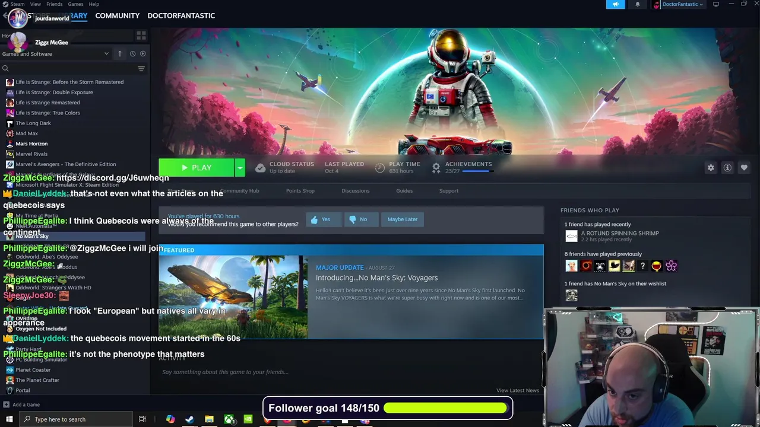The height and width of the screenshot is (427, 760).
Task: Click the sort ascending arrow icon
Action: click(119, 54)
